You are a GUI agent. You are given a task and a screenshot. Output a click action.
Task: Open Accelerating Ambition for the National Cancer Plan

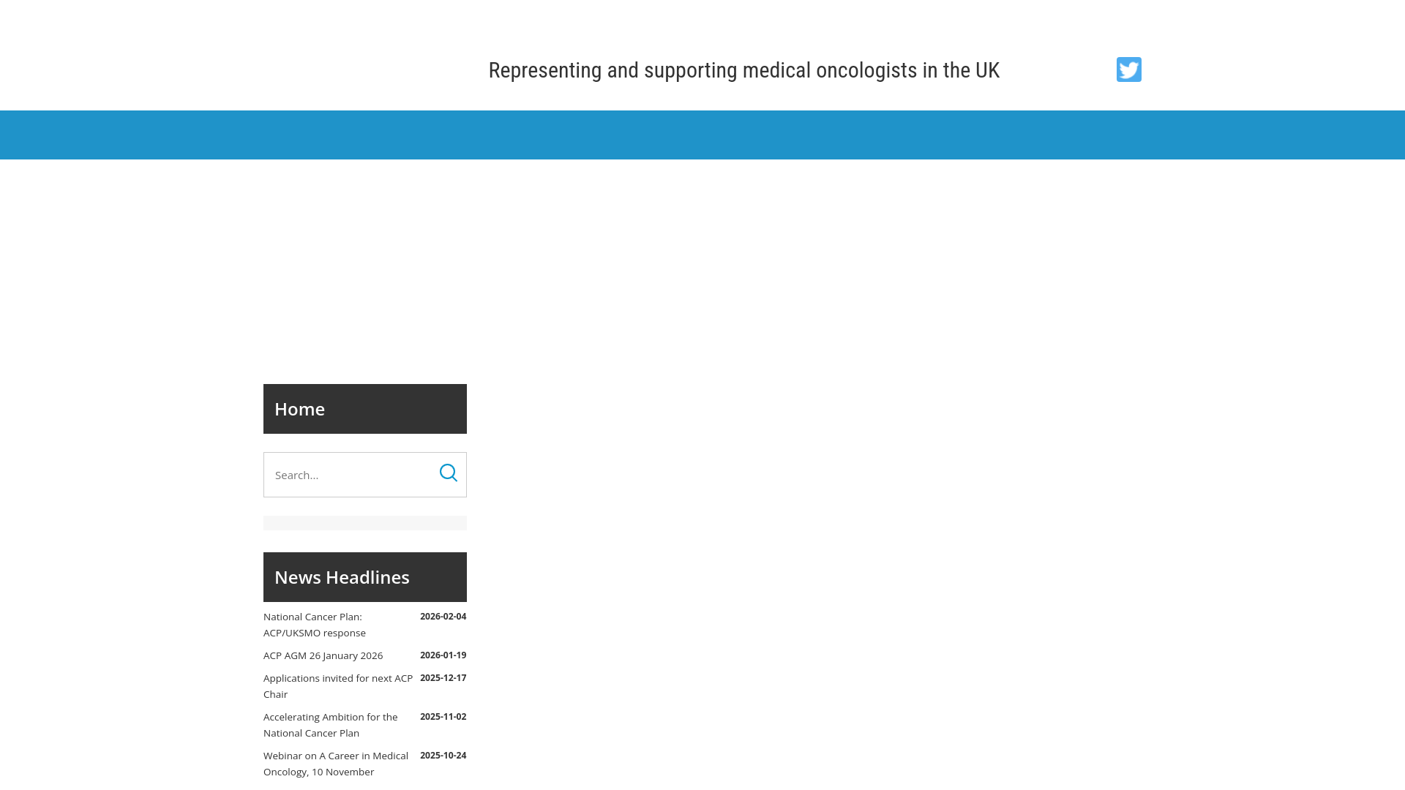[x=331, y=725]
